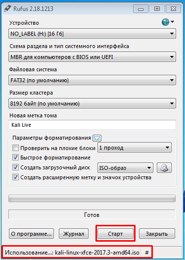Click the Закрыть button
185x260 pixels.
click(x=157, y=234)
